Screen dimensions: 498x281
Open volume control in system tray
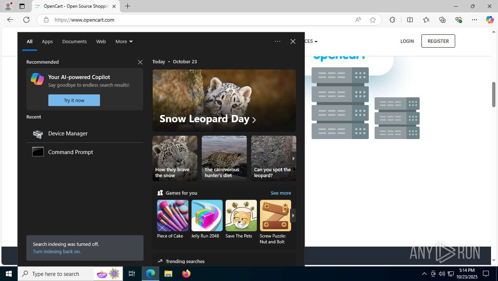(442, 274)
